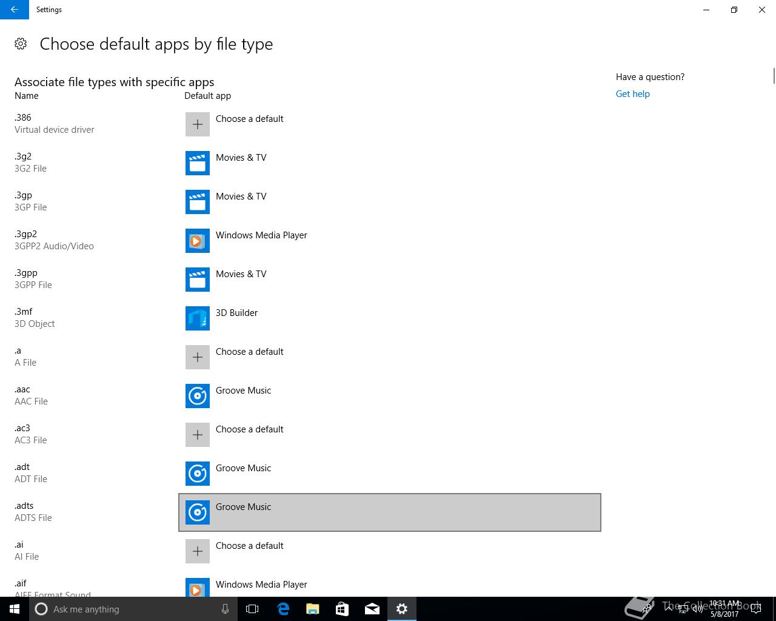Click Movies & TV icon for .3gp
Viewport: 776px width, 621px height.
(198, 202)
